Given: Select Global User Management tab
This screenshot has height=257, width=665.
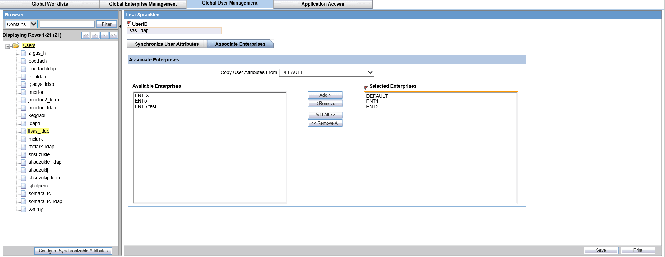Looking at the screenshot, I should pos(230,3).
